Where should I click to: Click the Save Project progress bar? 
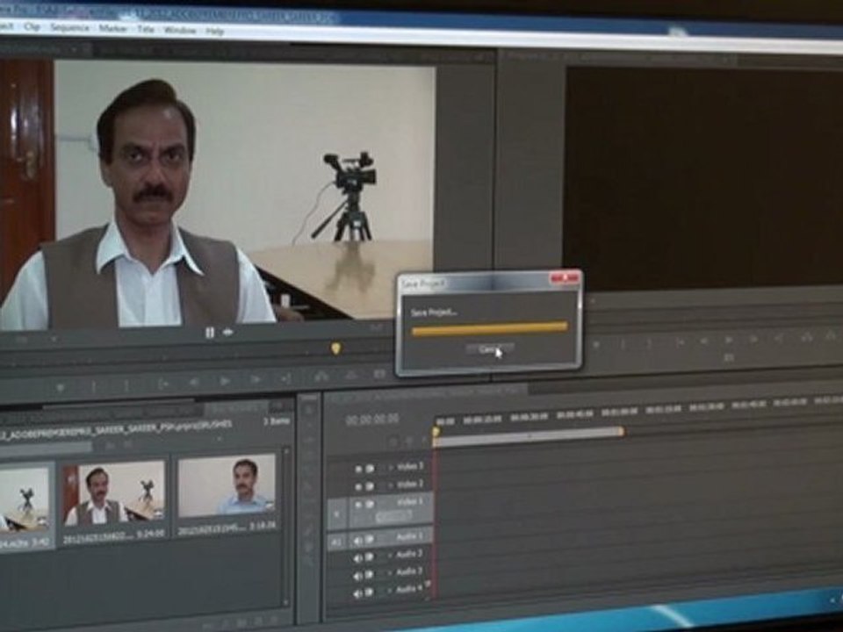tap(489, 327)
